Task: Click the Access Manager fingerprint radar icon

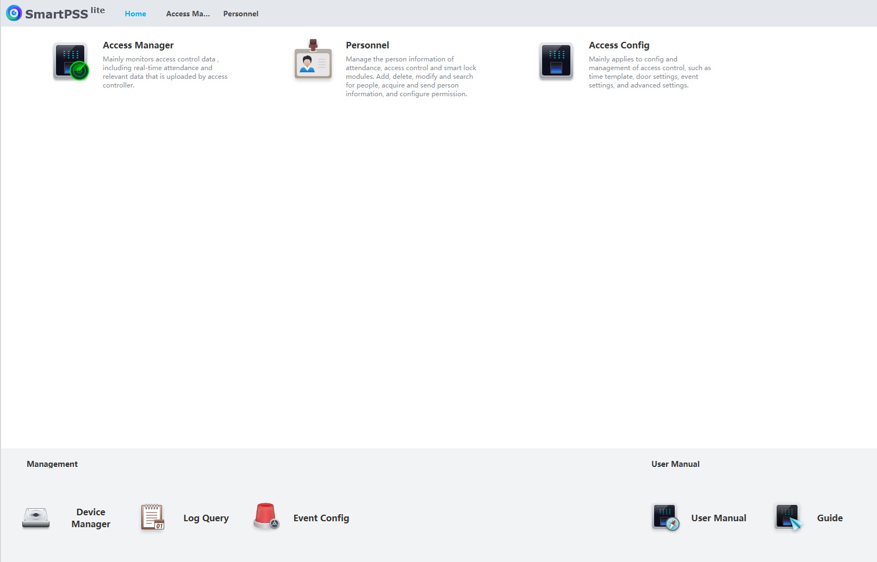Action: point(71,62)
